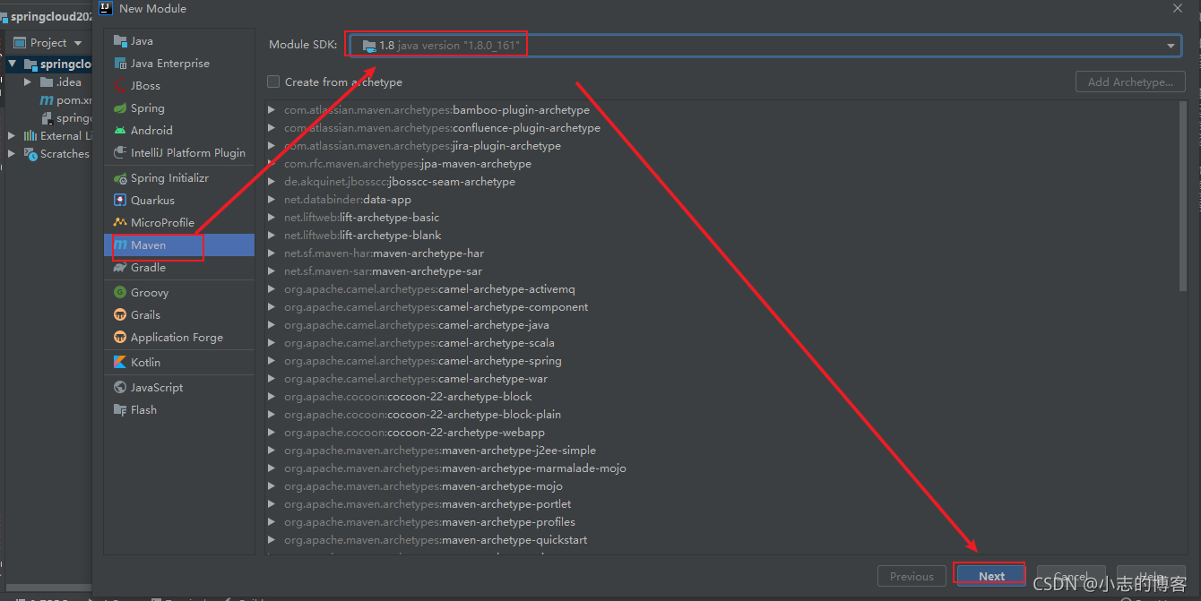Pick the Application Forge icon
This screenshot has height=601, width=1201.
point(120,338)
